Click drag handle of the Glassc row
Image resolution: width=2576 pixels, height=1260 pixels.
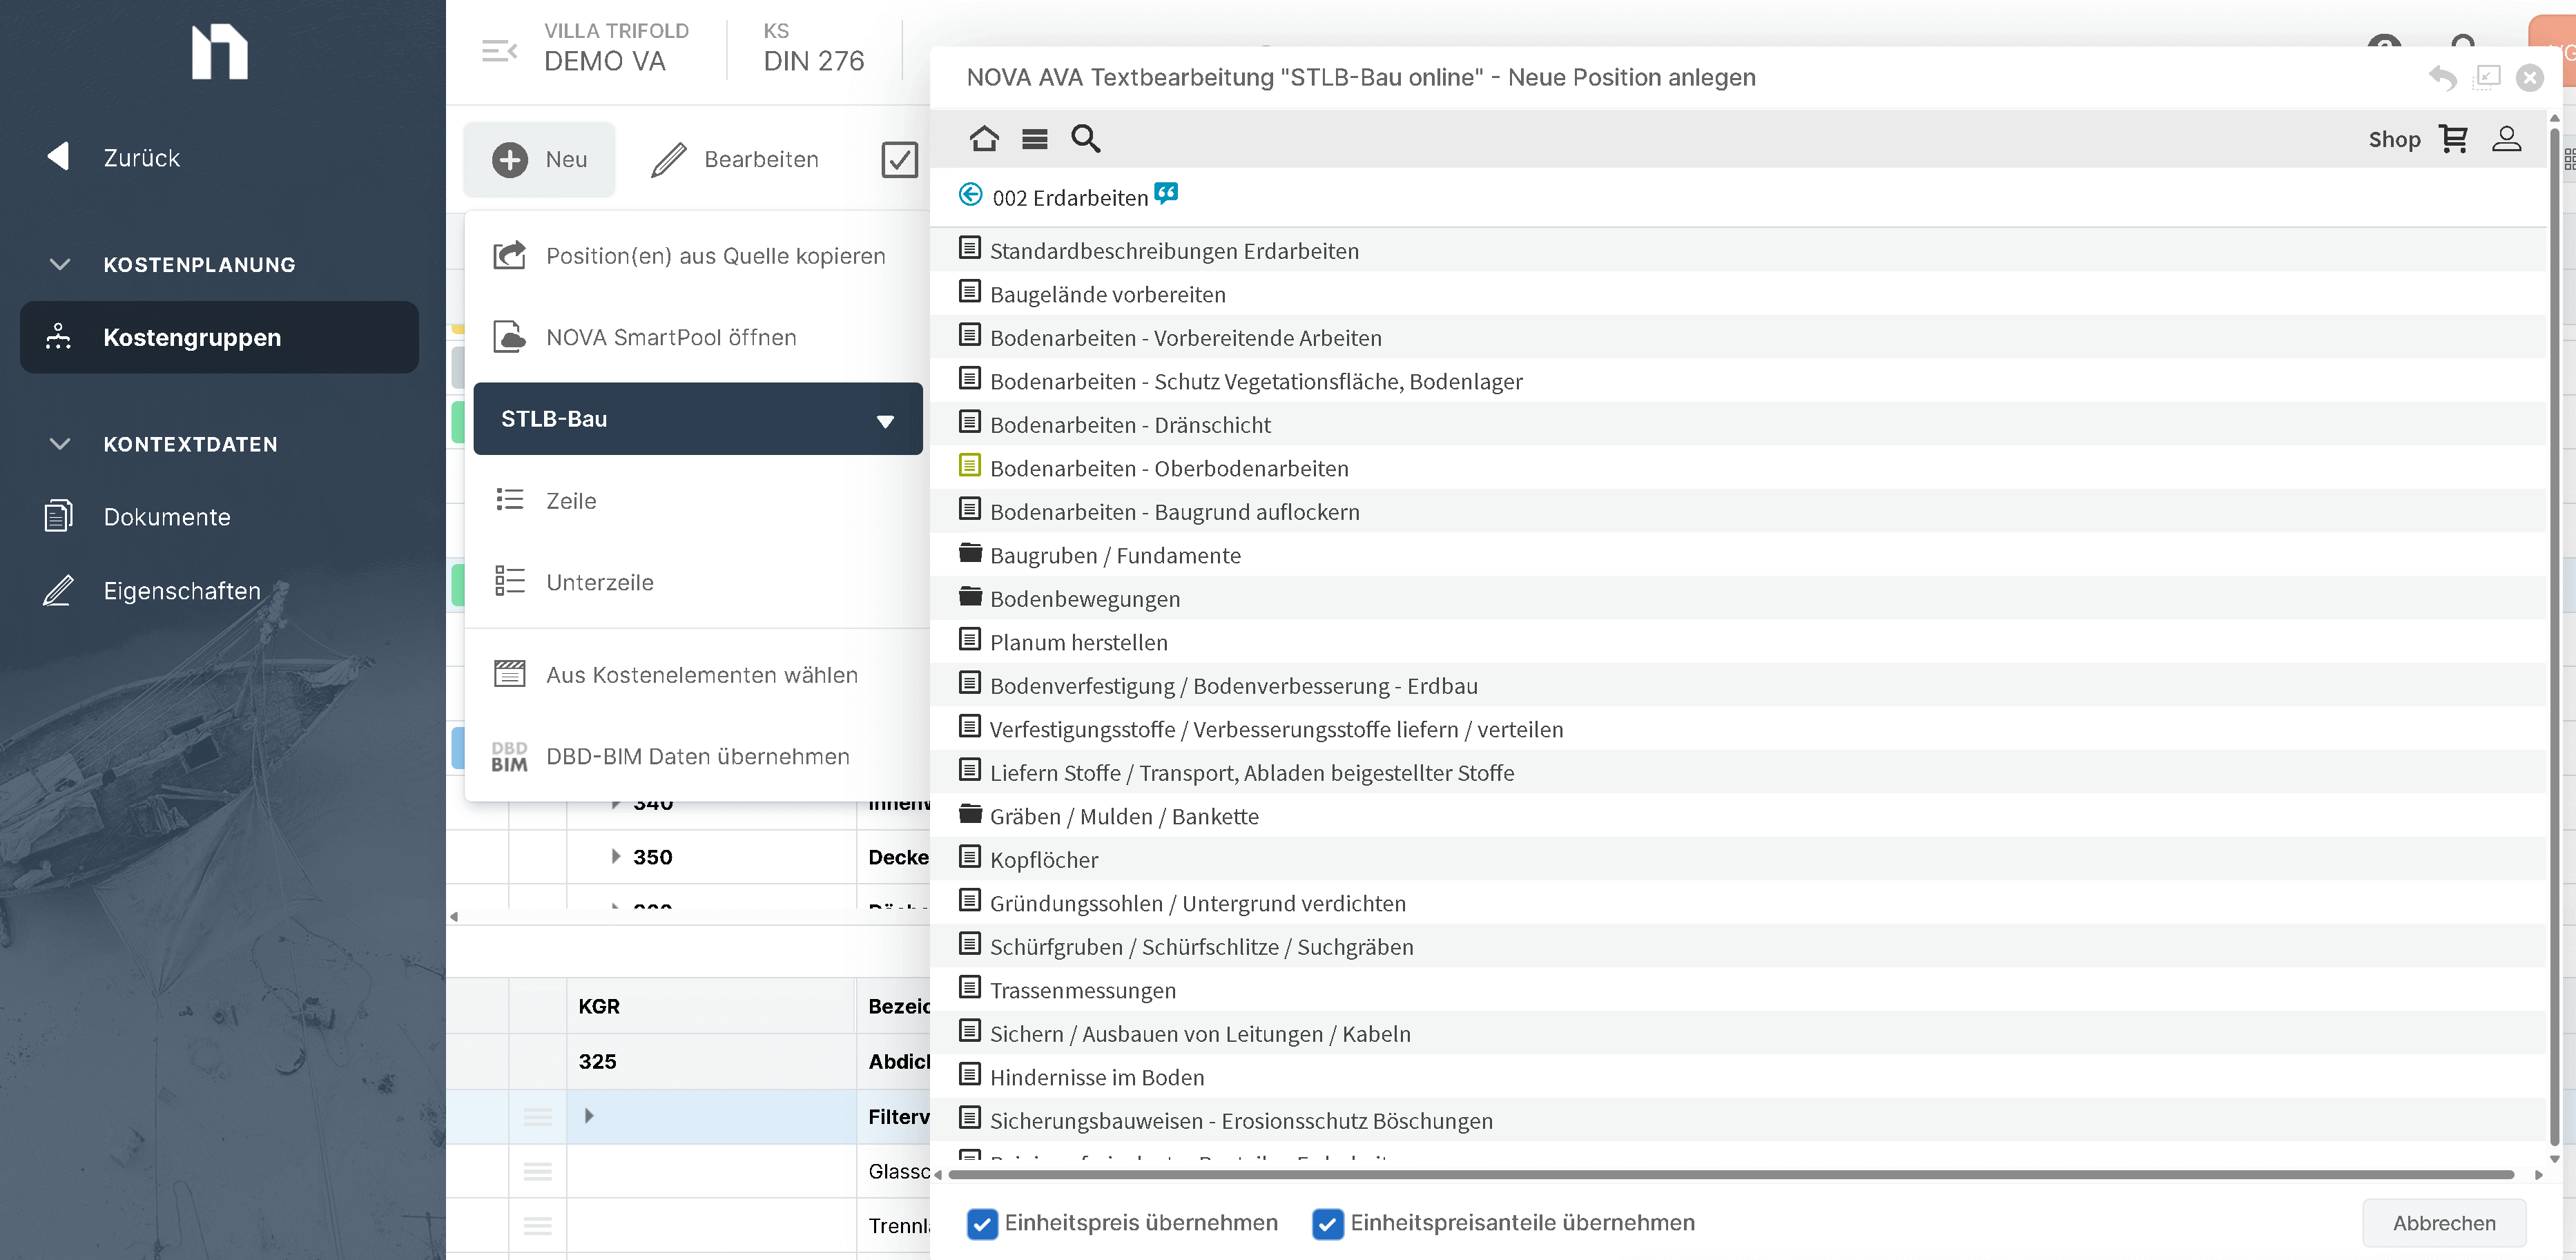[x=538, y=1171]
